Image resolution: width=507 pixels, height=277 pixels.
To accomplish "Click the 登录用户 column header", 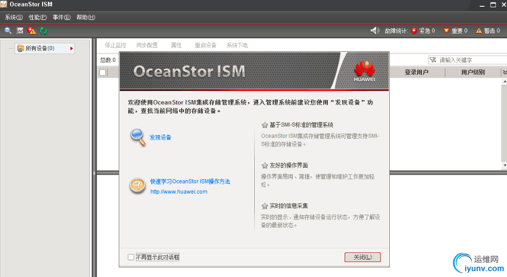I will [417, 72].
